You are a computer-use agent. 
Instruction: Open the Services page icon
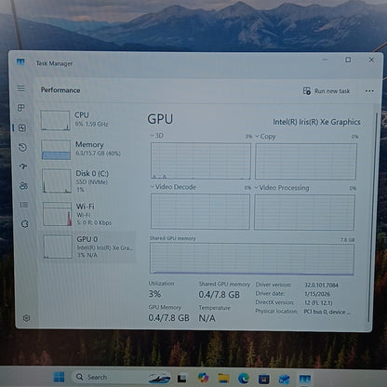pos(25,224)
